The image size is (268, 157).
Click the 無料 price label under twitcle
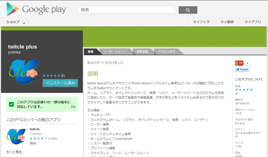pos(33,143)
